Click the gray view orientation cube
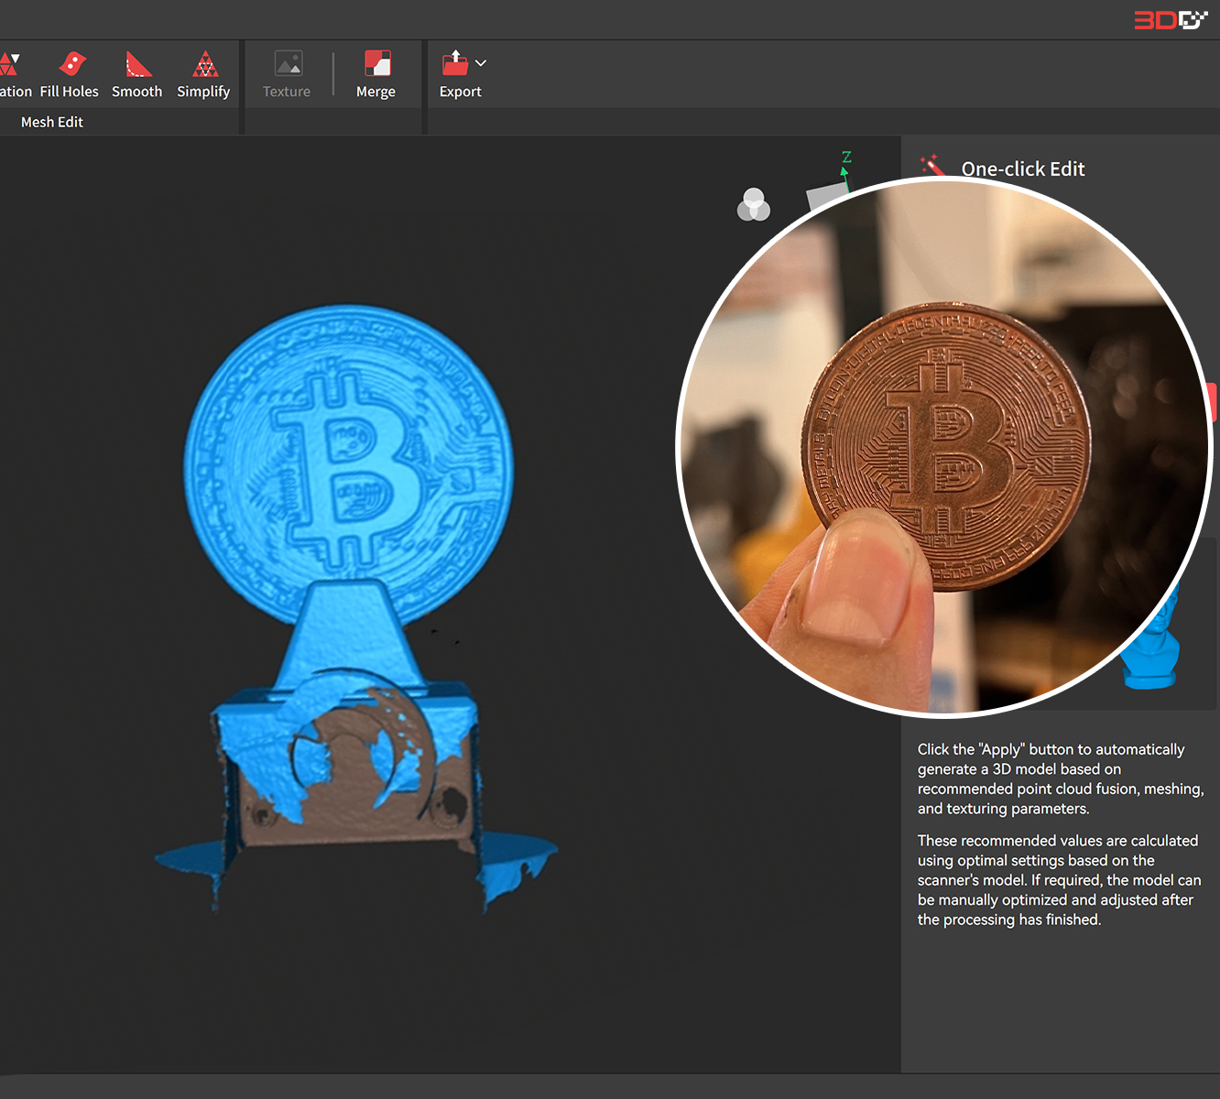1220x1099 pixels. [x=822, y=194]
